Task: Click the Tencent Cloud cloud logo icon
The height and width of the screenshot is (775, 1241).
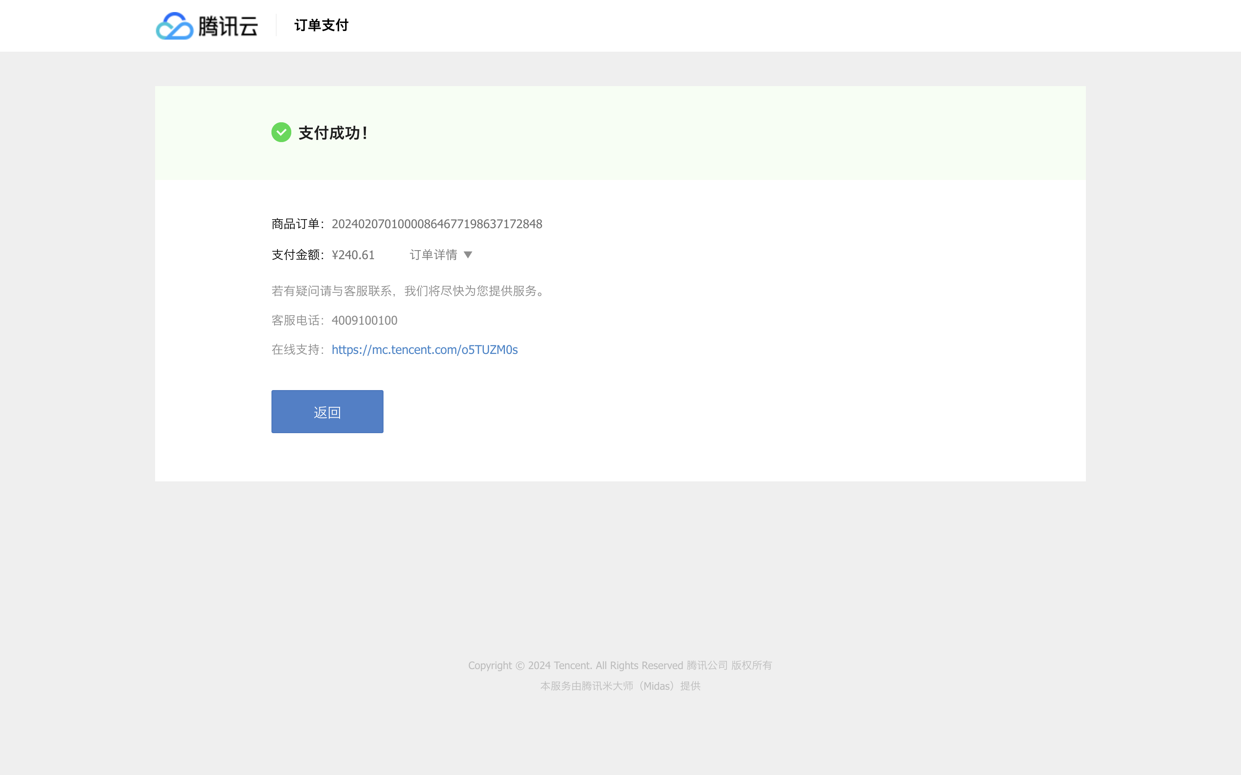Action: click(x=175, y=26)
